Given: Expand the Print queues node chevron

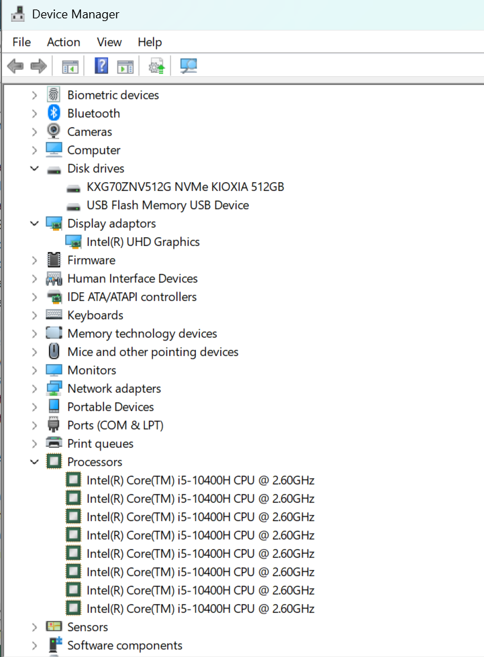Looking at the screenshot, I should click(x=35, y=444).
